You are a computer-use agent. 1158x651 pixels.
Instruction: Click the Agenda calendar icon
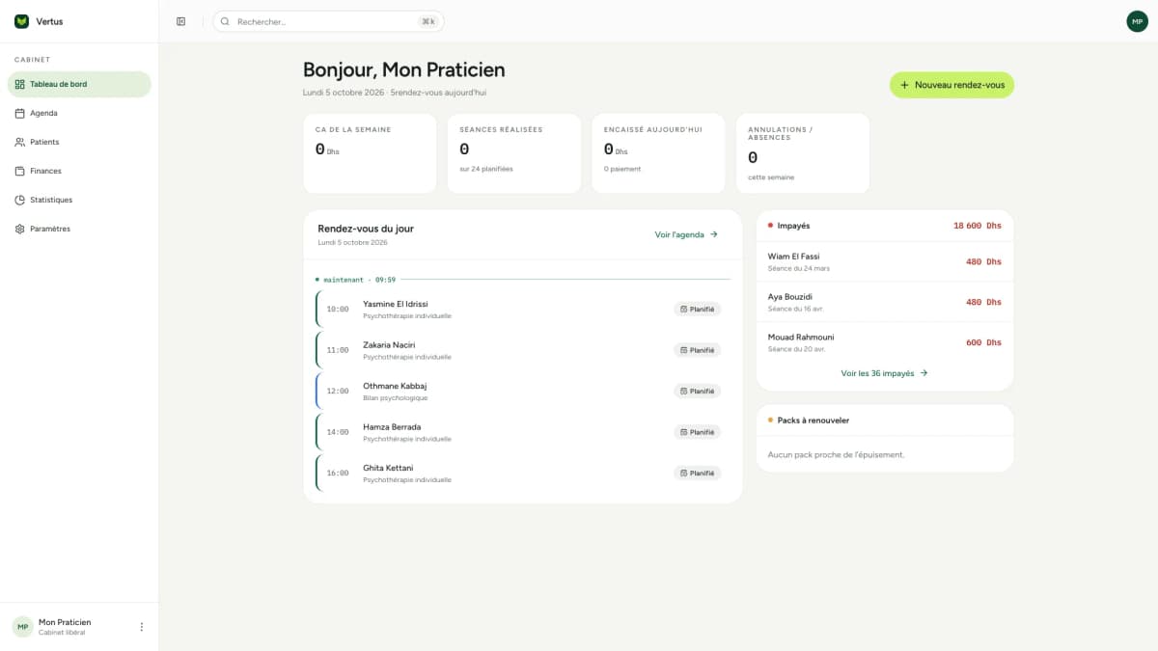20,113
